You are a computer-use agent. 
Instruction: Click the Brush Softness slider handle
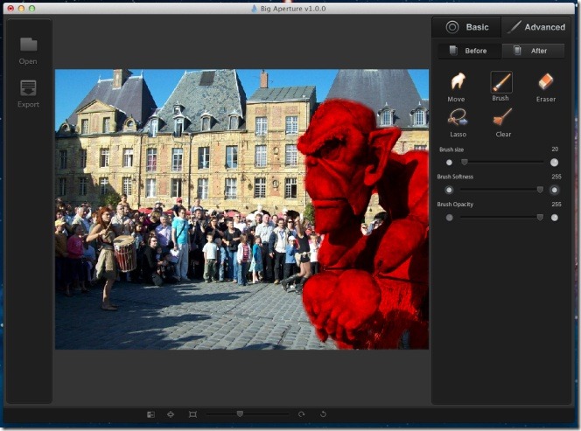coord(540,190)
